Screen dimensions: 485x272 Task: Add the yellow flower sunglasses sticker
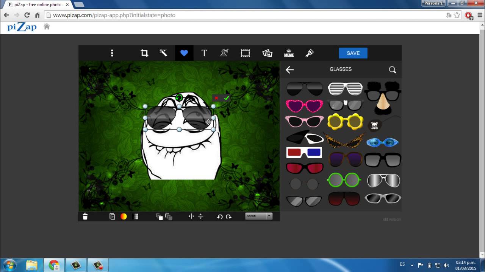pos(345,122)
